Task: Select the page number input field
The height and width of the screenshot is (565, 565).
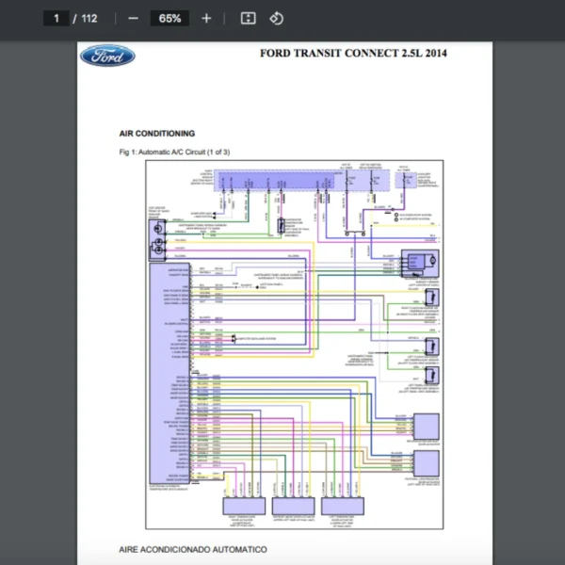Action: point(56,18)
